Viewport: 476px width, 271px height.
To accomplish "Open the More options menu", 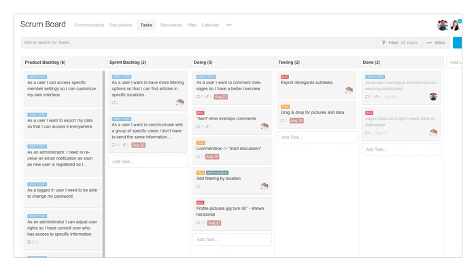I will click(x=436, y=43).
